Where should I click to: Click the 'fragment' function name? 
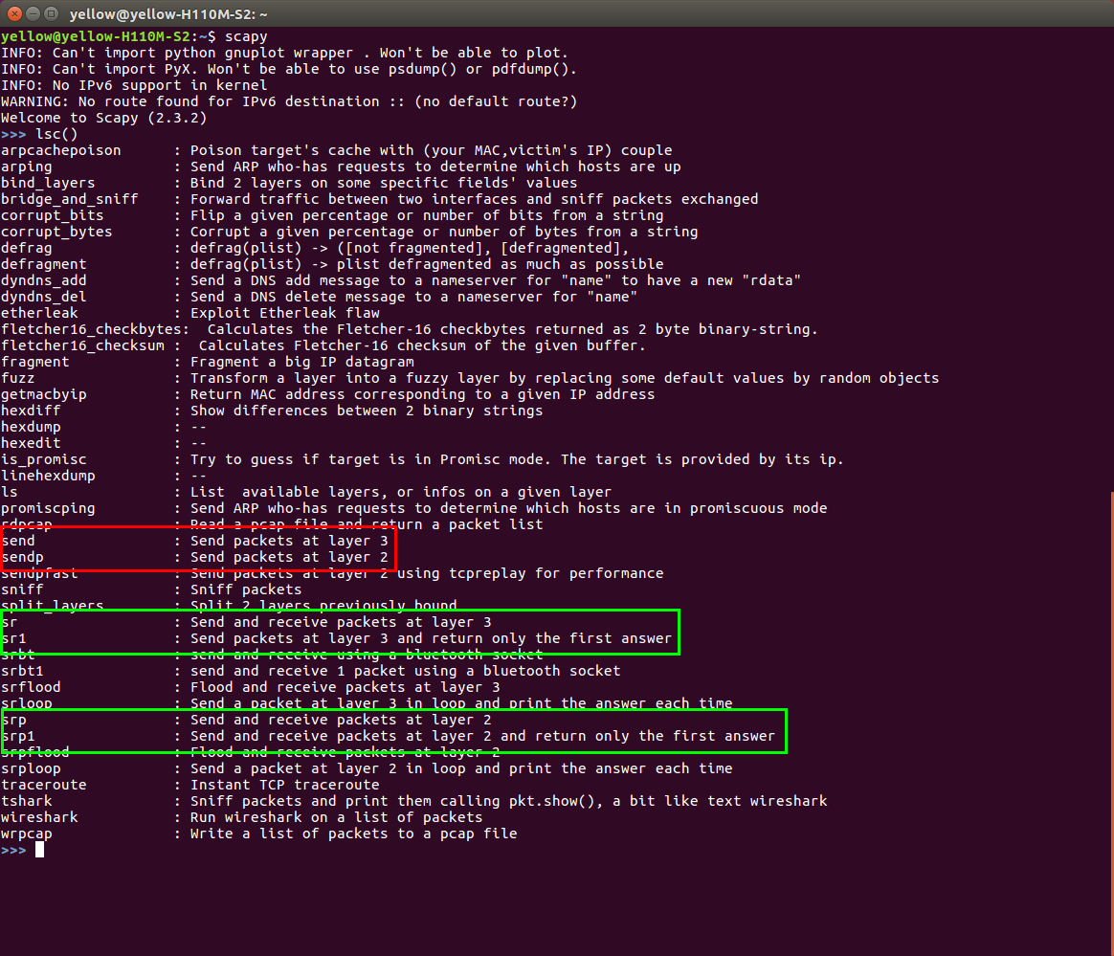(34, 363)
